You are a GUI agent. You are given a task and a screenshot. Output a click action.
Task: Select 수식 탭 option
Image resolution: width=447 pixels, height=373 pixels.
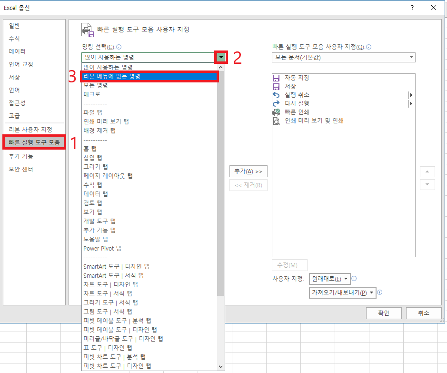[x=149, y=185]
